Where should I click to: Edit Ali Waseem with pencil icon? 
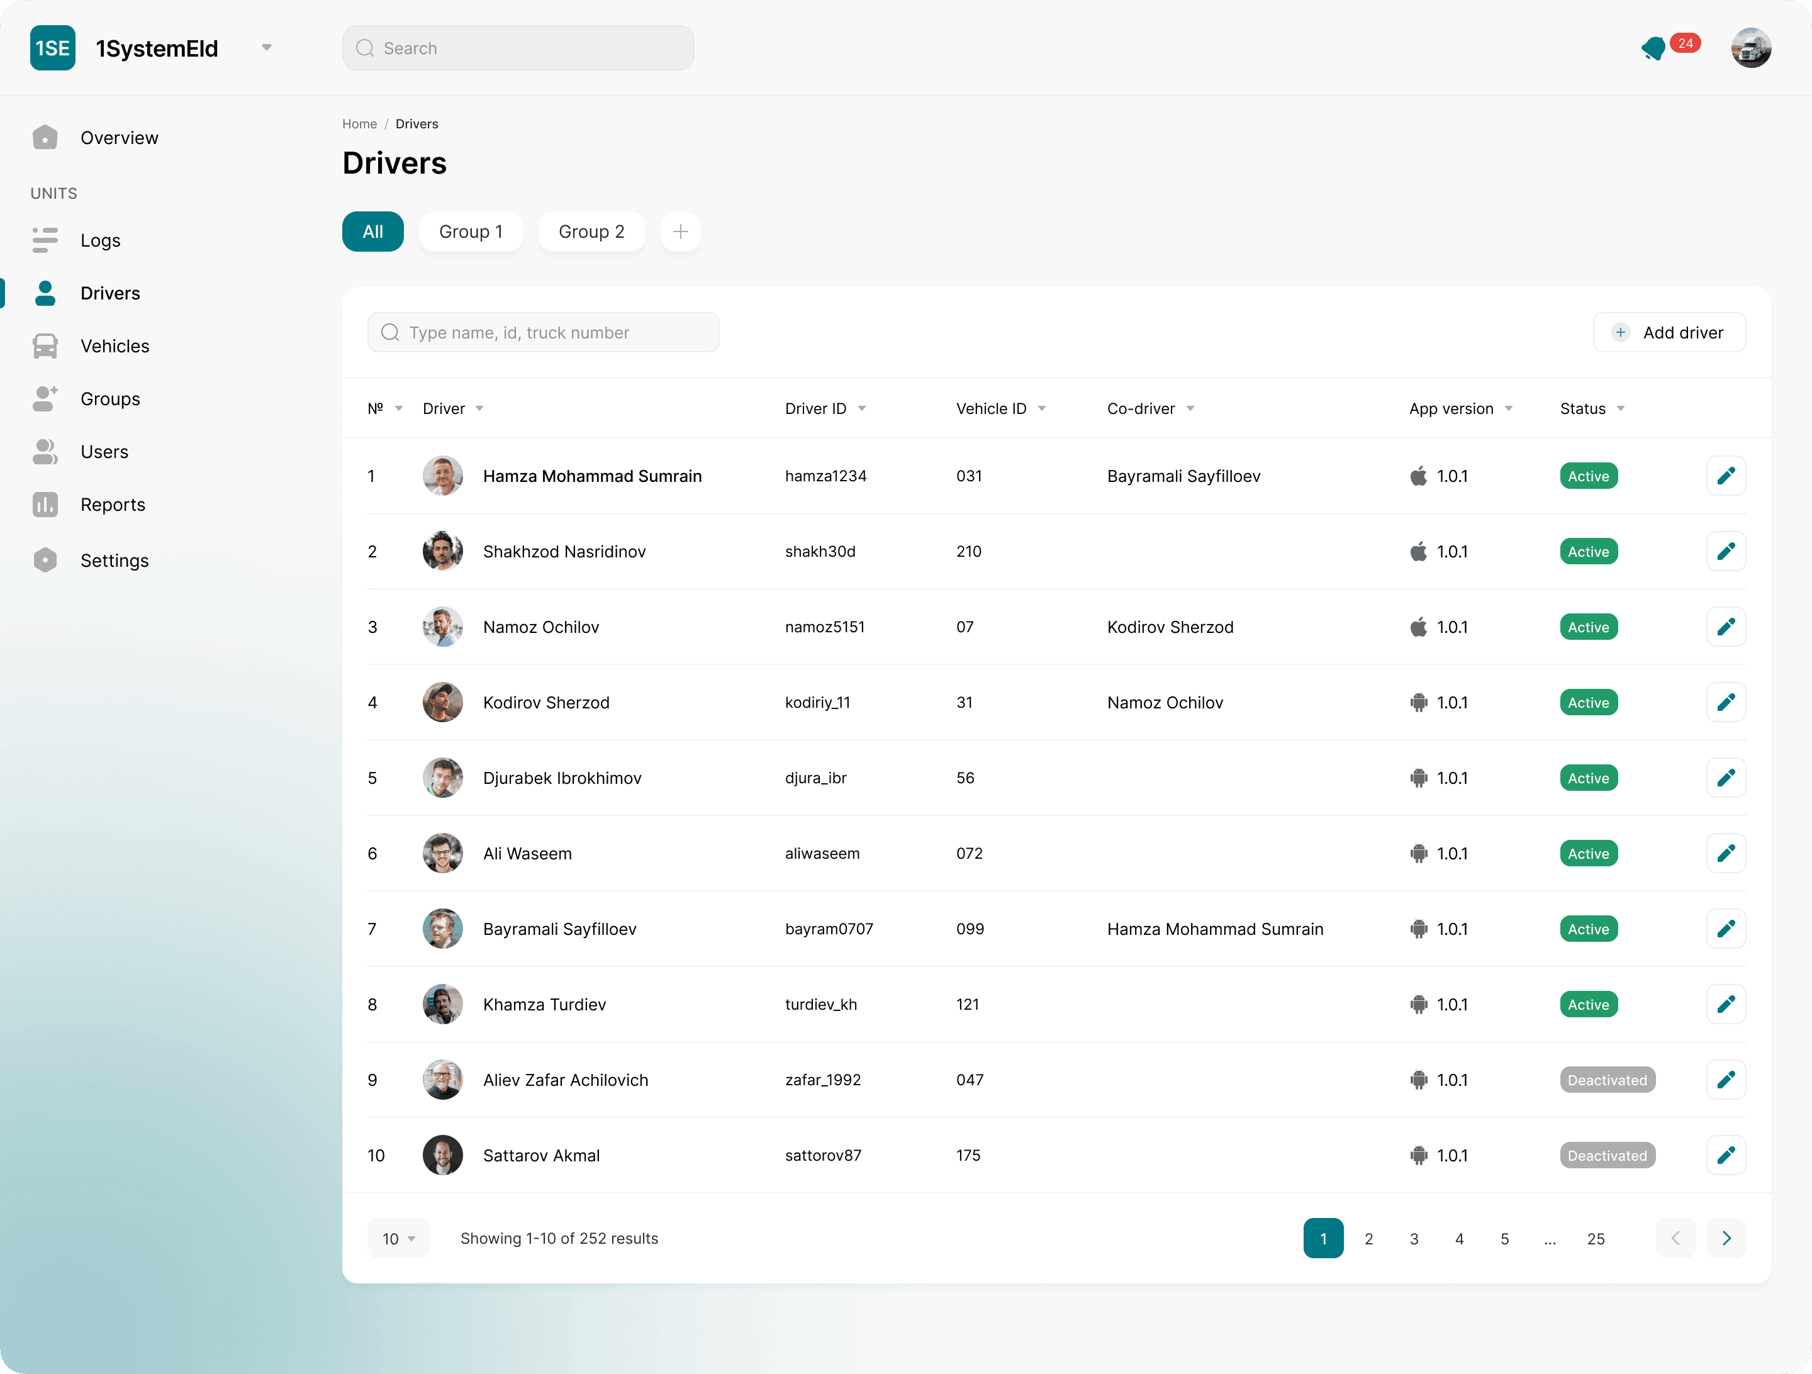click(x=1726, y=853)
